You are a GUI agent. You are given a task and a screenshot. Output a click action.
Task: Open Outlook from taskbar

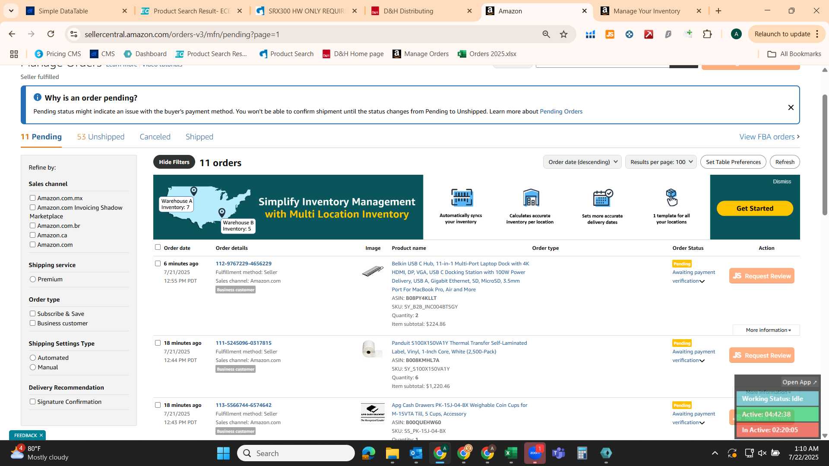(416, 453)
